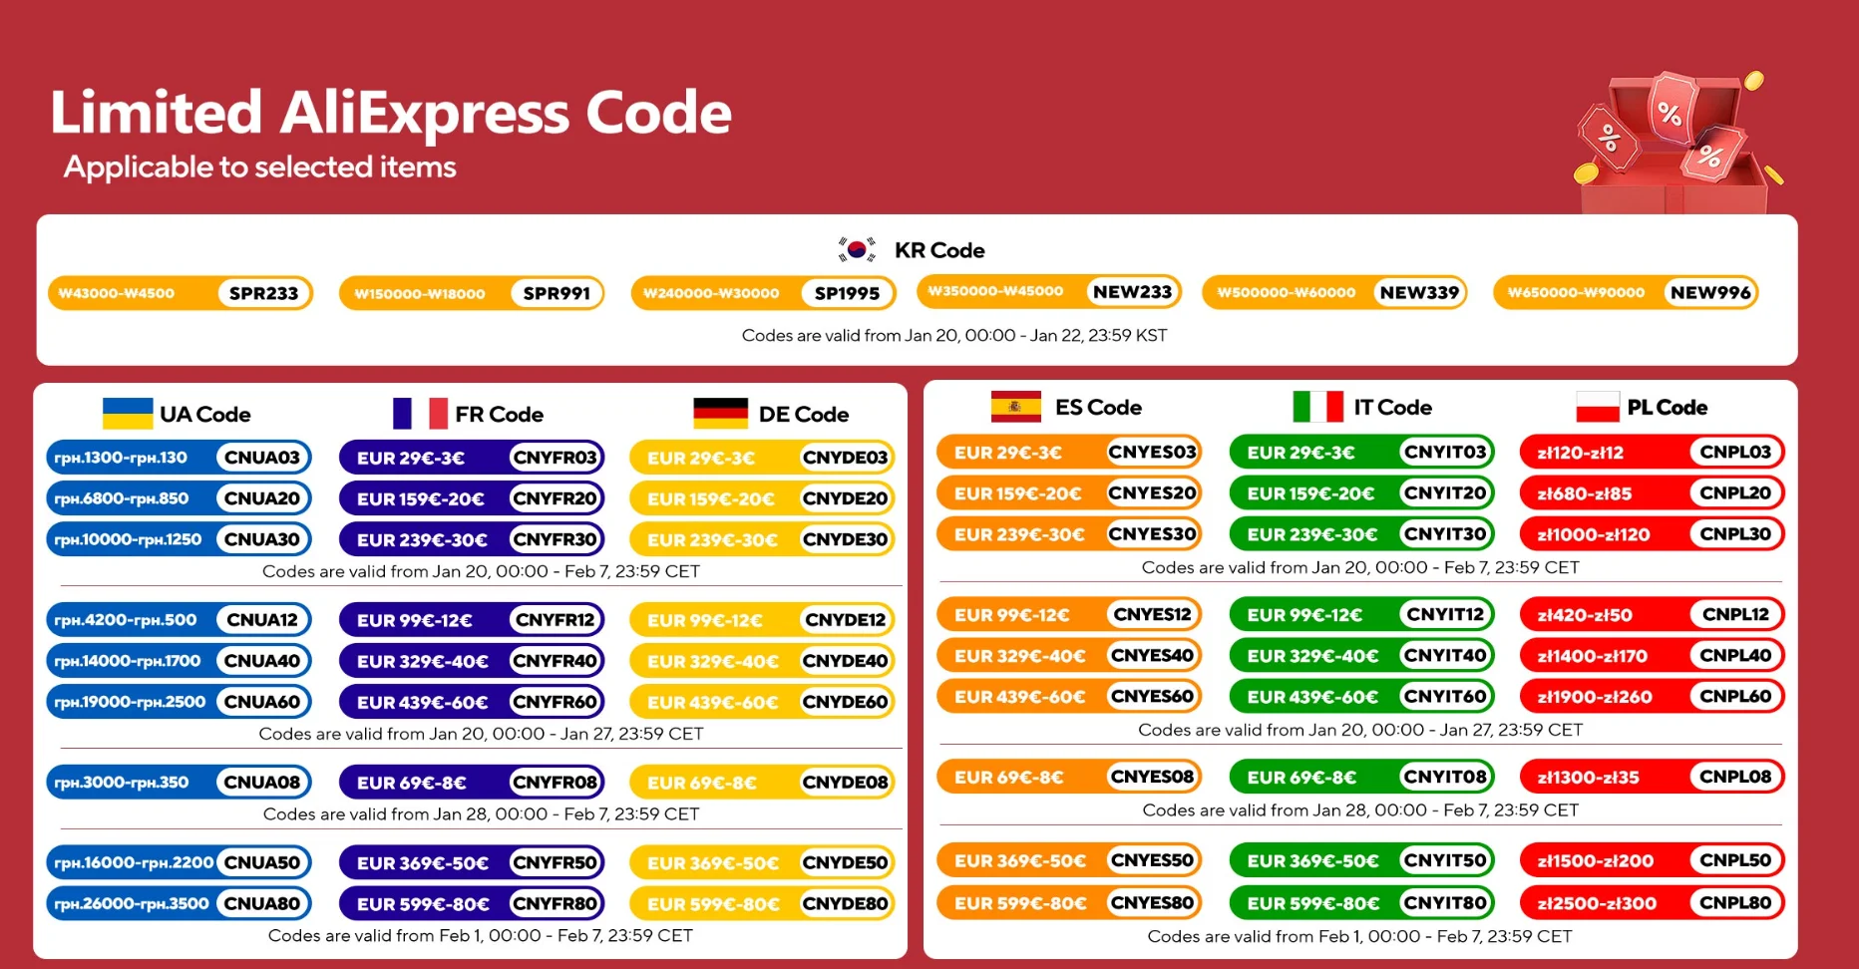Select the CNUA08 code pill
Image resolution: width=1859 pixels, height=969 pixels.
click(180, 783)
